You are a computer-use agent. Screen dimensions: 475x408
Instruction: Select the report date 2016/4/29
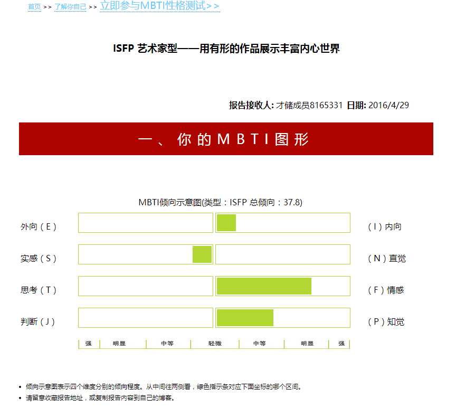(388, 106)
